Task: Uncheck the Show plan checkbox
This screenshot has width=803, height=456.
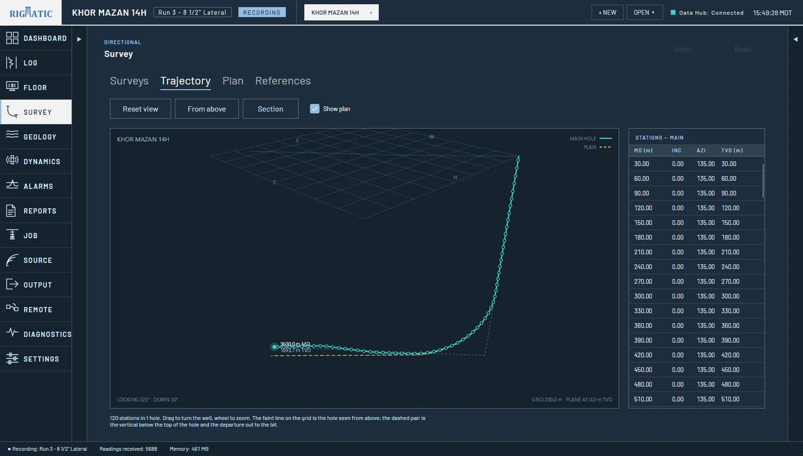Action: pos(315,109)
